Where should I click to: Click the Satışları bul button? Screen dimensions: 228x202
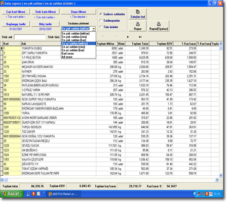(x=138, y=14)
